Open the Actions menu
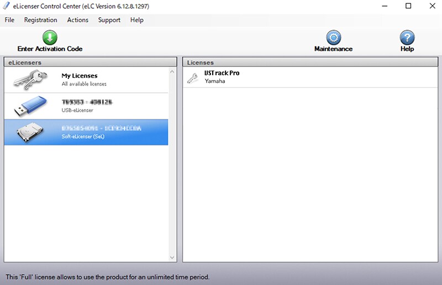This screenshot has width=442, height=285. 77,20
